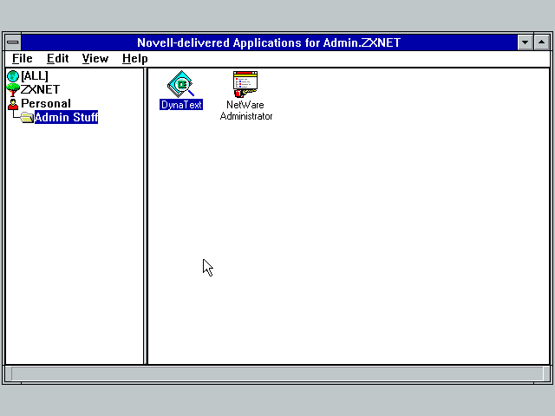
Task: Open the Edit menu
Action: pyautogui.click(x=58, y=58)
